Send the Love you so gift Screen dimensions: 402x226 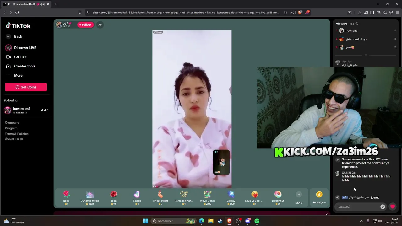(x=254, y=198)
